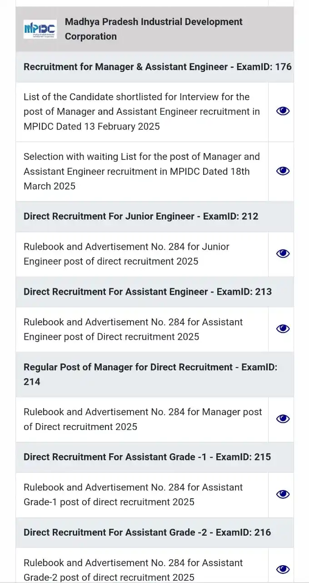This screenshot has width=309, height=583.
Task: Open 'List of the Candidate shortlisted for Interview' text
Action: tap(141, 111)
